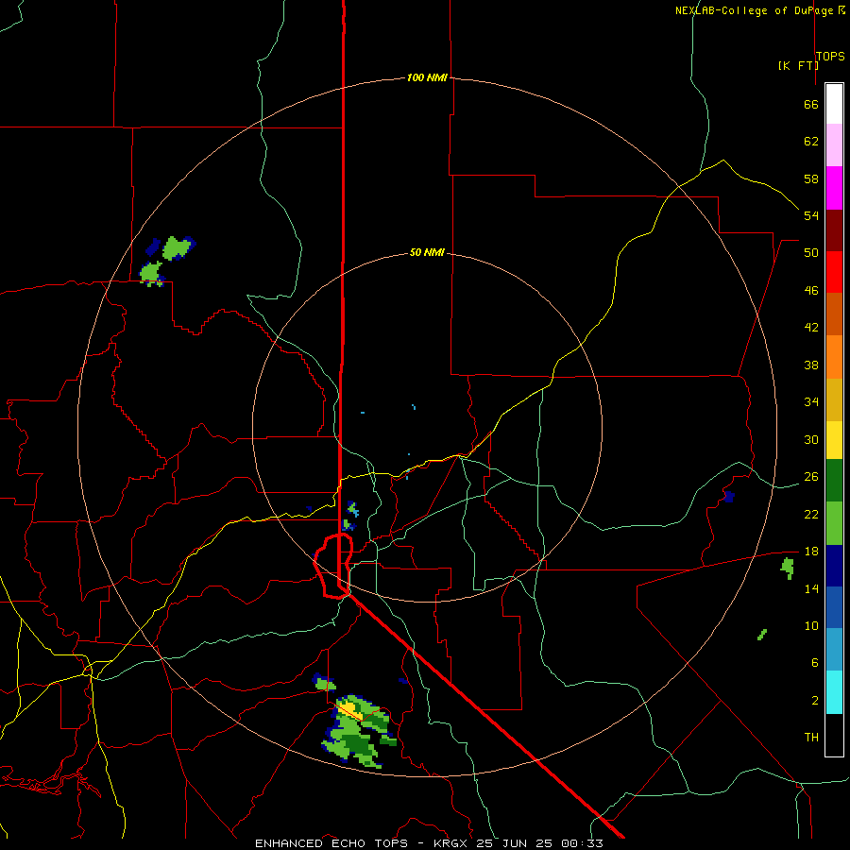Select the bright red legend swatch
Viewport: 850px width, 850px height.
pos(834,272)
